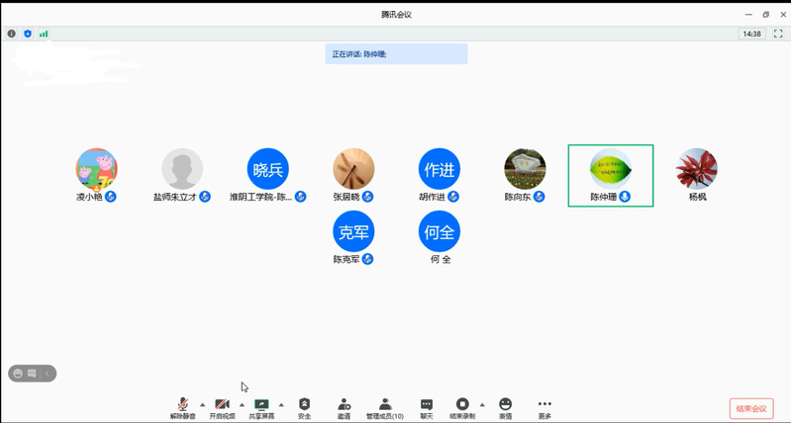This screenshot has height=423, width=791.
Task: Open the 表情 emoji reactions icon
Action: click(505, 407)
